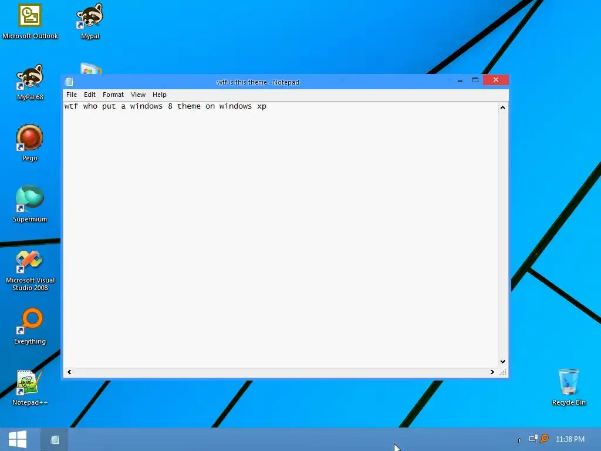Select the Notepad++ desktop shortcut
This screenshot has height=451, width=601.
30,388
